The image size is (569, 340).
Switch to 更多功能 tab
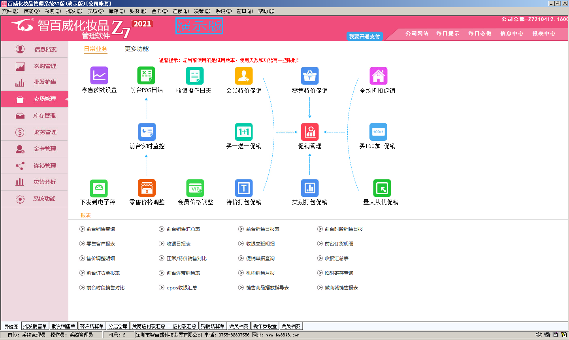[x=137, y=49]
